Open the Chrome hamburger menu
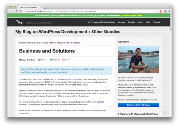Image resolution: width=179 pixels, height=127 pixels. click(169, 11)
